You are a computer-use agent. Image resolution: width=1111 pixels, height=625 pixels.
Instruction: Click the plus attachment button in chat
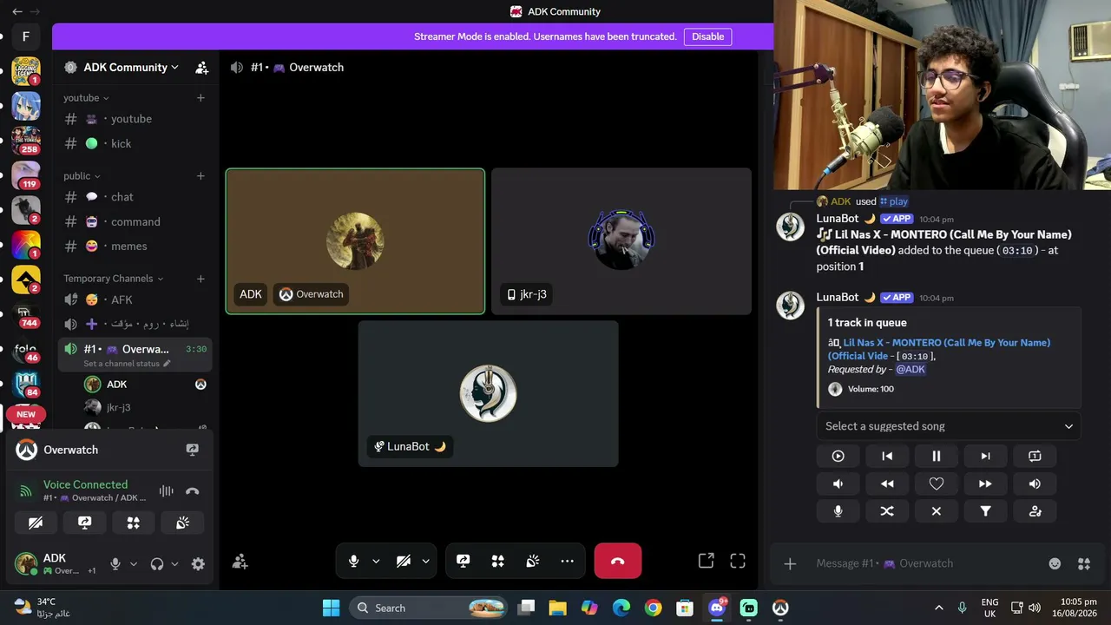coord(790,563)
